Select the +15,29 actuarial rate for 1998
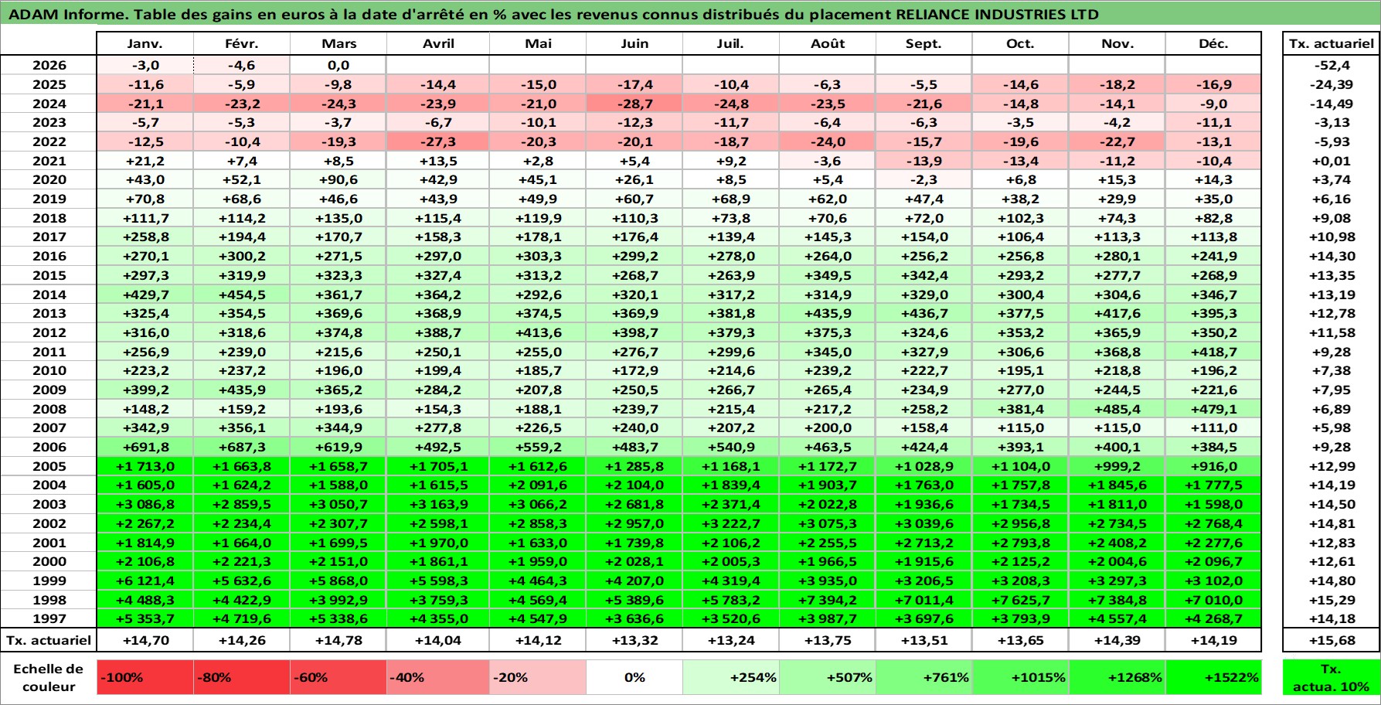1381x705 pixels. 1331,600
